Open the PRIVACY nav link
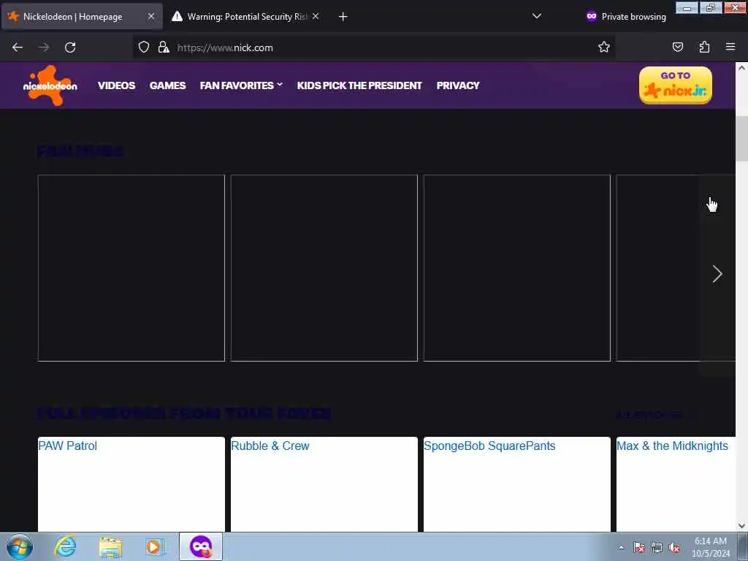 click(x=458, y=85)
